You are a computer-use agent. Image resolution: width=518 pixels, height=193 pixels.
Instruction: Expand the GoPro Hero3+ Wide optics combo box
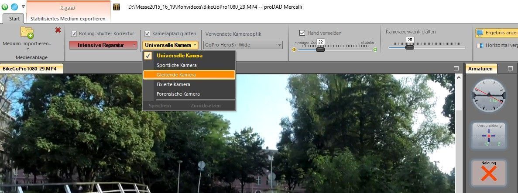click(243, 45)
